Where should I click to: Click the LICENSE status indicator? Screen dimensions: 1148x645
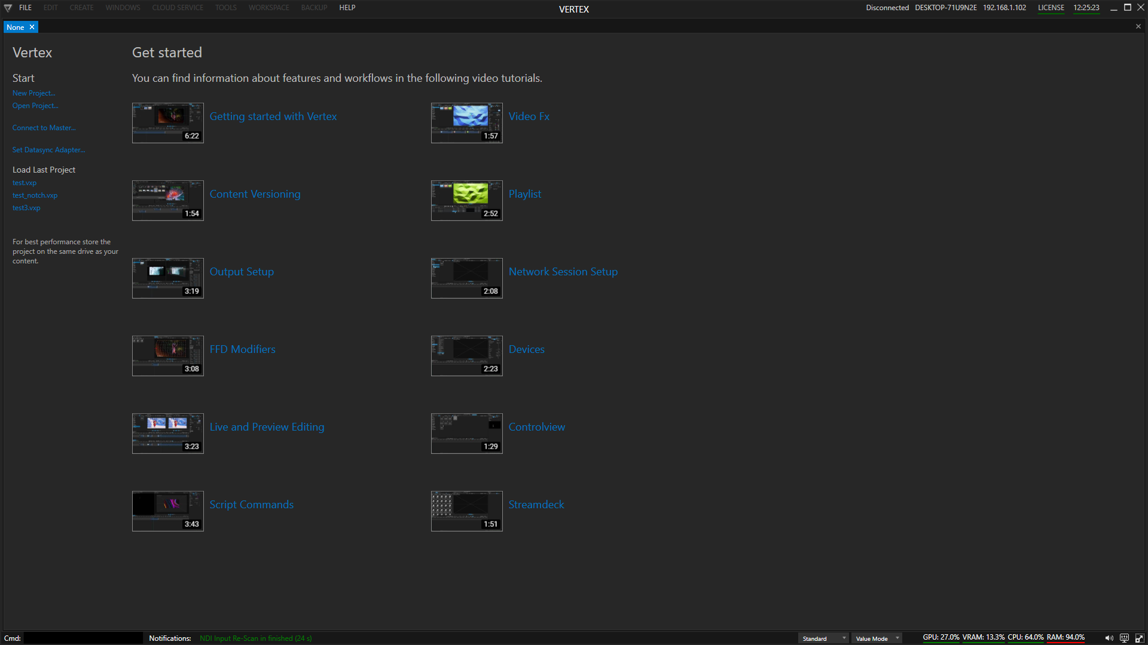(1051, 8)
